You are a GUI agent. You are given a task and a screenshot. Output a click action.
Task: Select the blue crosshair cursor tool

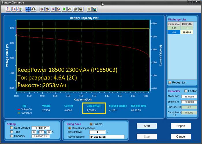pyautogui.click(x=28, y=9)
